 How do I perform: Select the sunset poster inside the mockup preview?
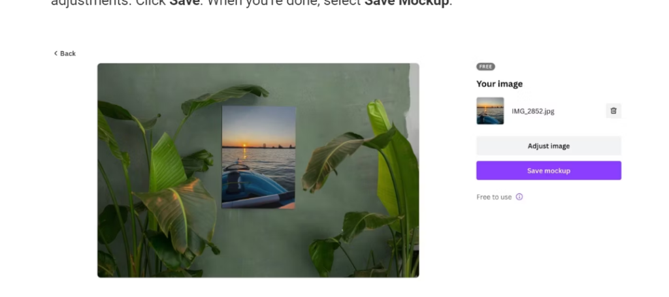click(x=259, y=157)
